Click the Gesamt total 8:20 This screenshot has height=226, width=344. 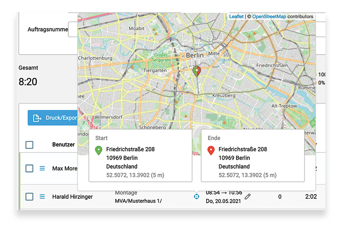click(28, 82)
